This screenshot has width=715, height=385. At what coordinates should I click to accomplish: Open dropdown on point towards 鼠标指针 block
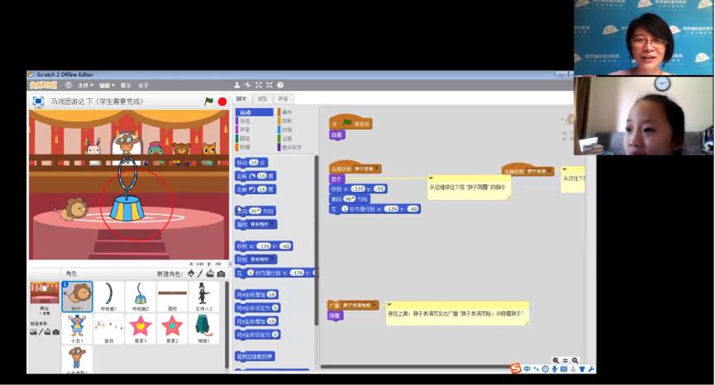click(273, 224)
